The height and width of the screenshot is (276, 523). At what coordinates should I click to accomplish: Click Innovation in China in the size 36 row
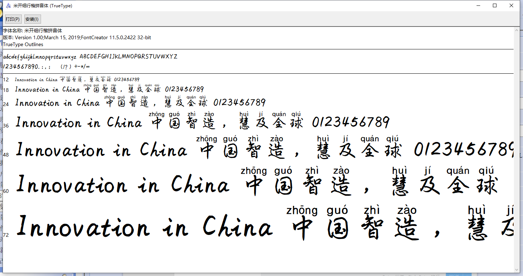[x=79, y=122]
